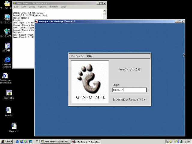
Task: Select the neta.txt file icon
Action: [9, 110]
